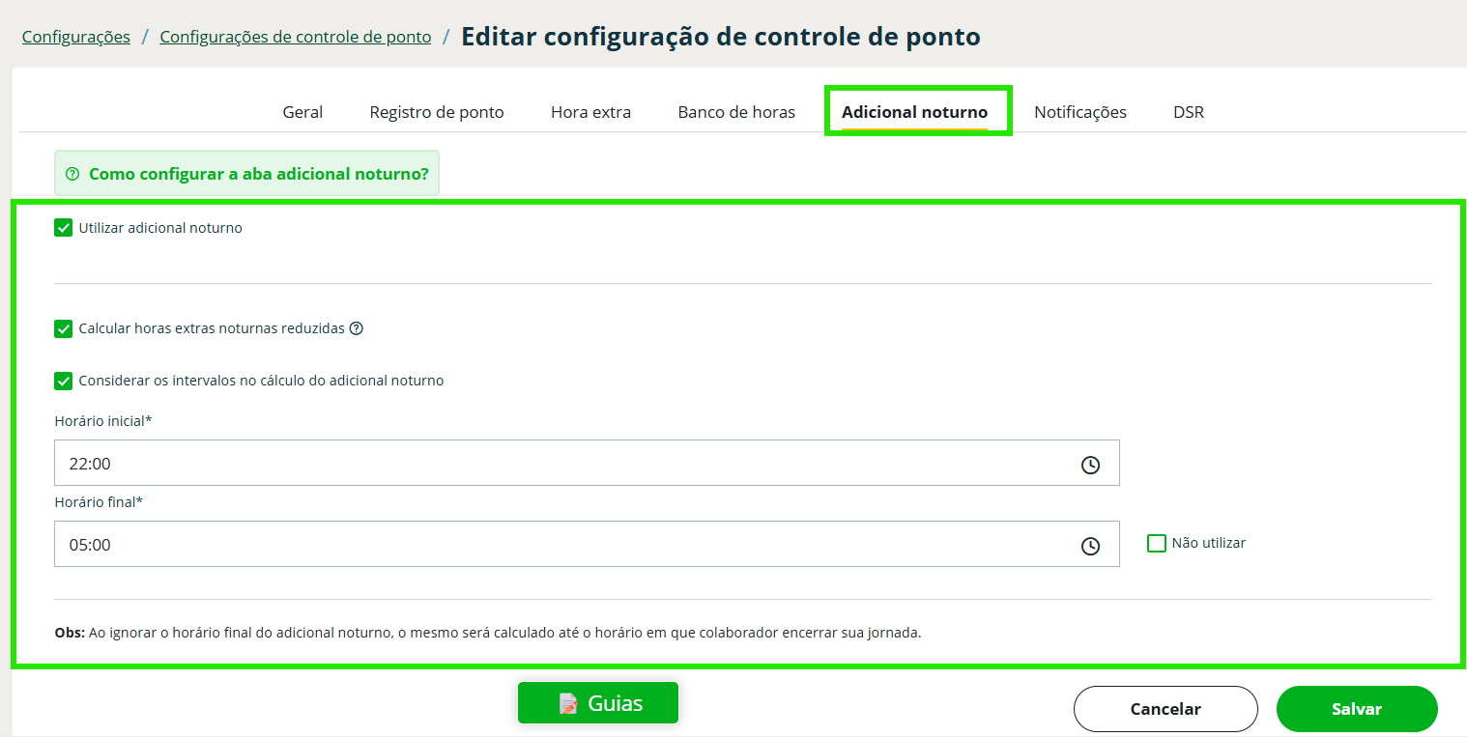Screen dimensions: 1467x737
Task: Click the Horário inicial time input field
Action: coord(561,464)
